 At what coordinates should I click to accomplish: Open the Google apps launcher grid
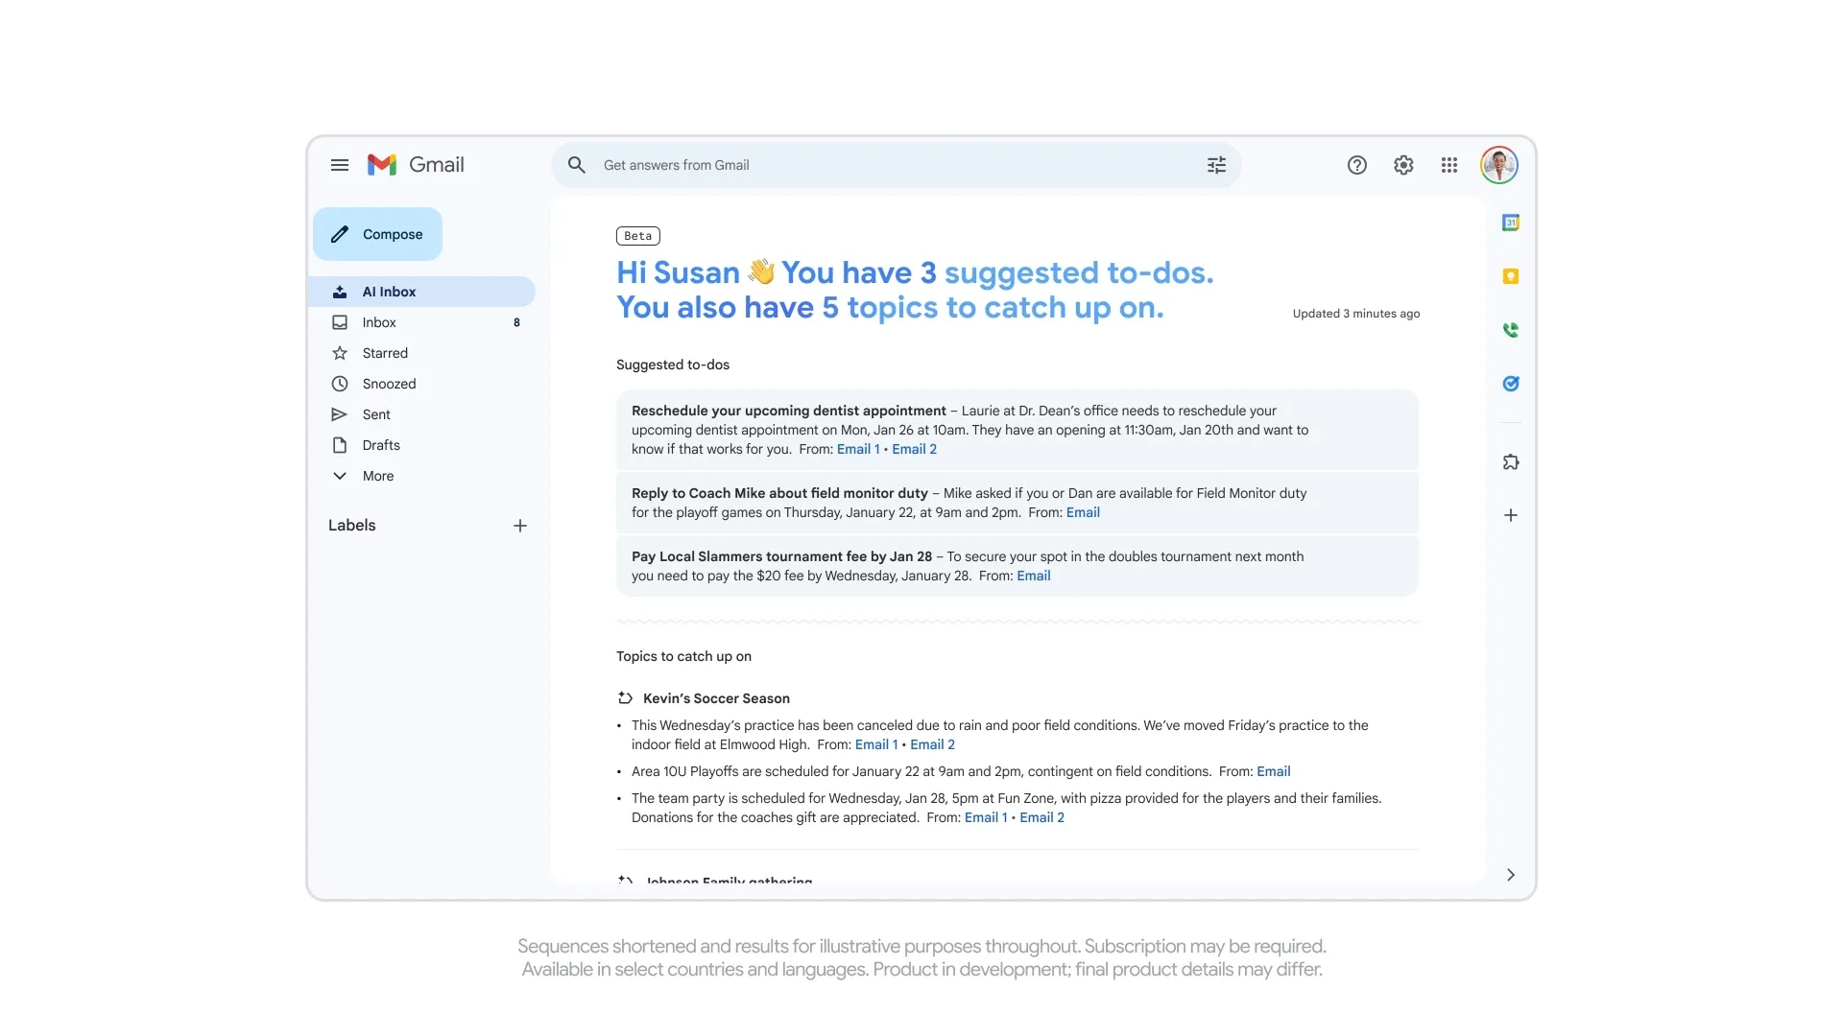pyautogui.click(x=1449, y=165)
